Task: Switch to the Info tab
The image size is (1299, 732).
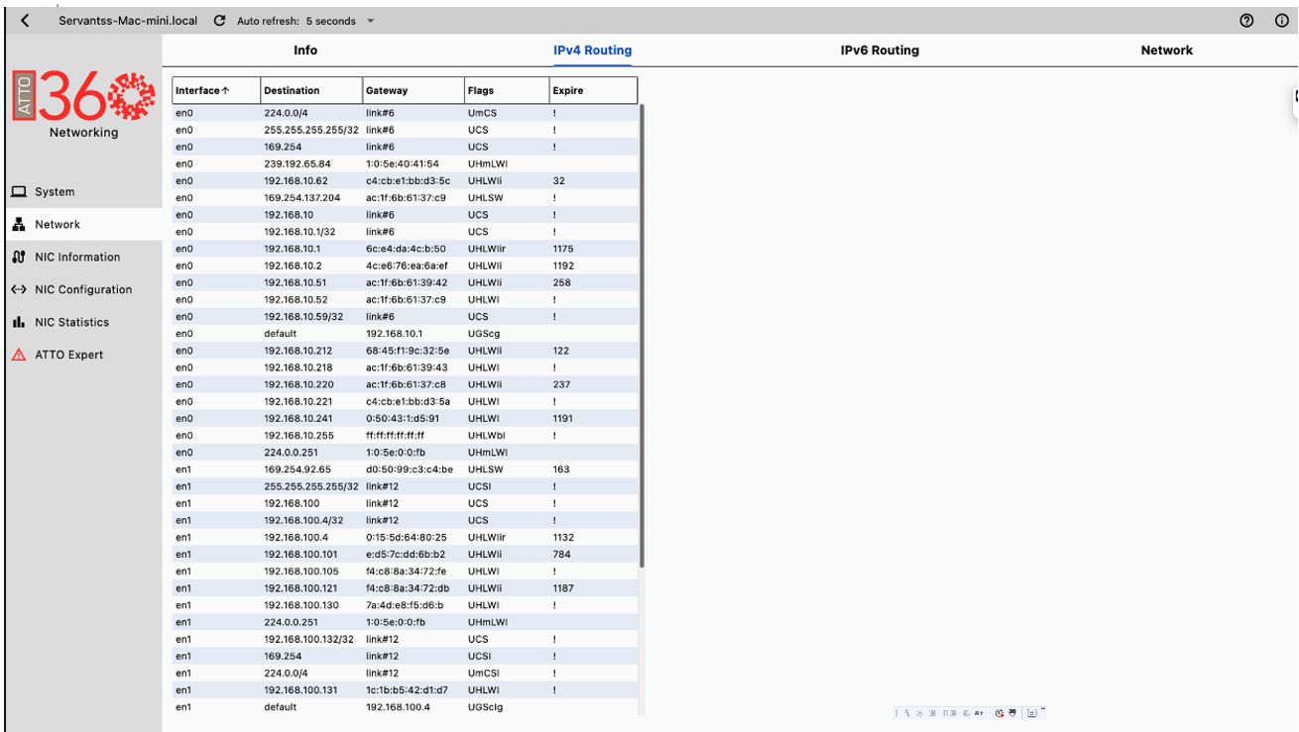Action: point(305,51)
